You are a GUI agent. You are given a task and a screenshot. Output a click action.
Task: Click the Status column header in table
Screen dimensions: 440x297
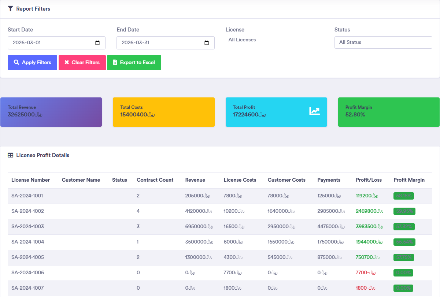point(119,180)
